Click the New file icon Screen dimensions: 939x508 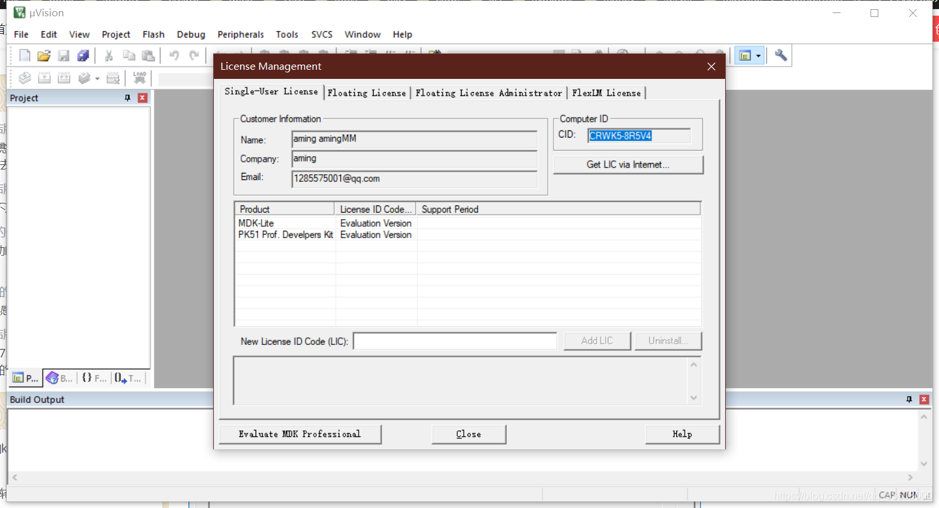click(25, 56)
